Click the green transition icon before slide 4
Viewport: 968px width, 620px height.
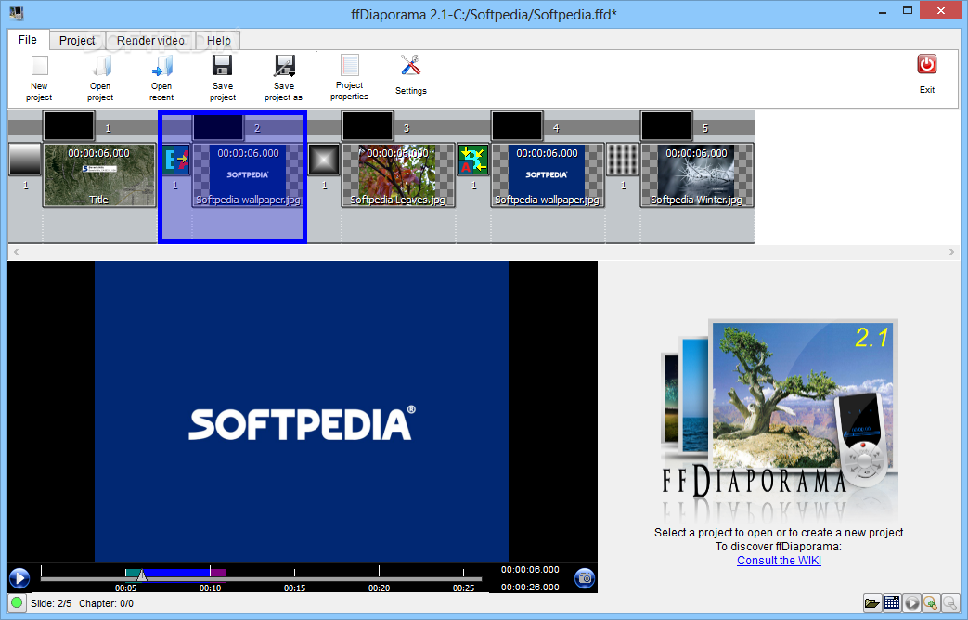(473, 160)
